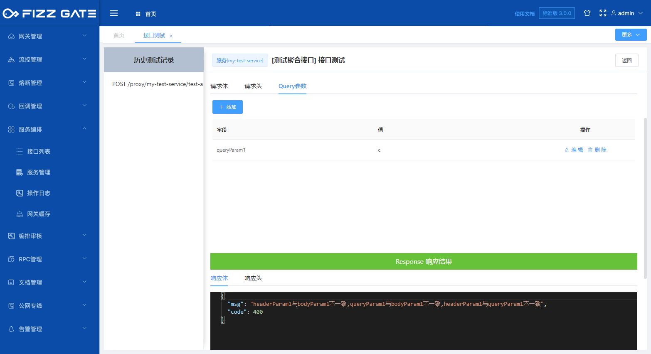
Task: Click the "code": 400 line in response
Action: [x=245, y=312]
